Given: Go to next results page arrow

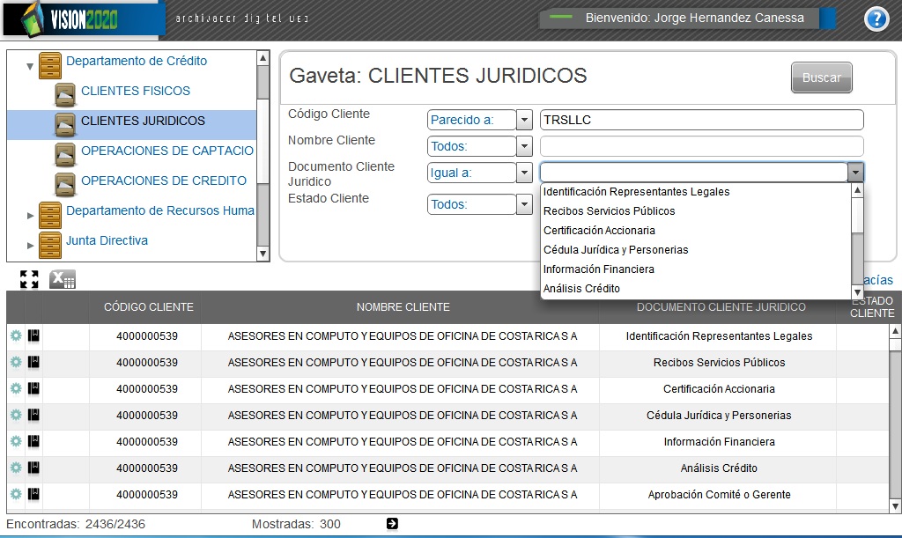Looking at the screenshot, I should [x=392, y=524].
